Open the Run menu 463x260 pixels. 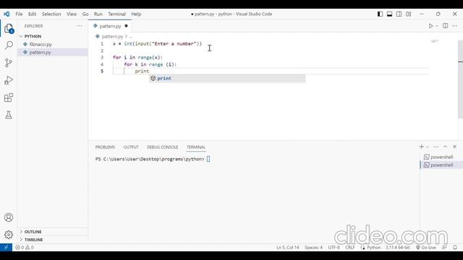(x=98, y=14)
